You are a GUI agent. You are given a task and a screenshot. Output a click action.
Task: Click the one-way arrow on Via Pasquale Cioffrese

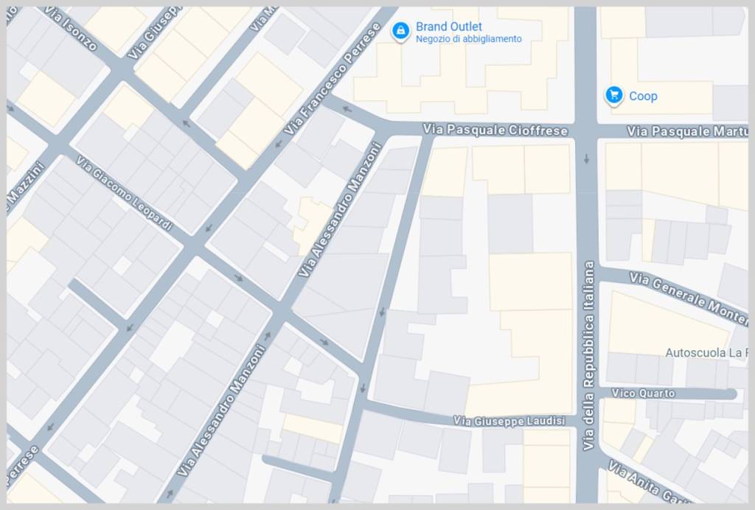(x=347, y=111)
